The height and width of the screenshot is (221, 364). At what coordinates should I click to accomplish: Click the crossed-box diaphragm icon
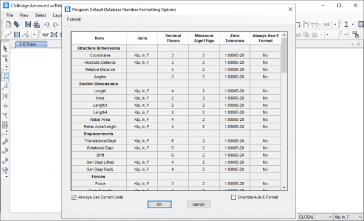(x=54, y=35)
